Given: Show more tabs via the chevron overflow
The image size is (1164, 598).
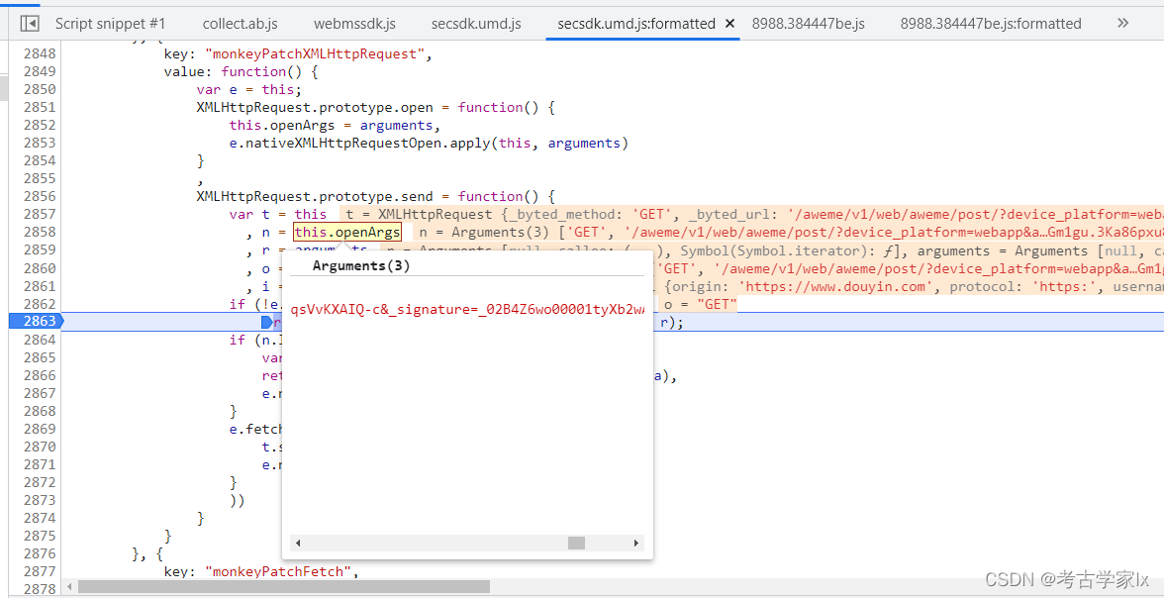Looking at the screenshot, I should [x=1122, y=23].
